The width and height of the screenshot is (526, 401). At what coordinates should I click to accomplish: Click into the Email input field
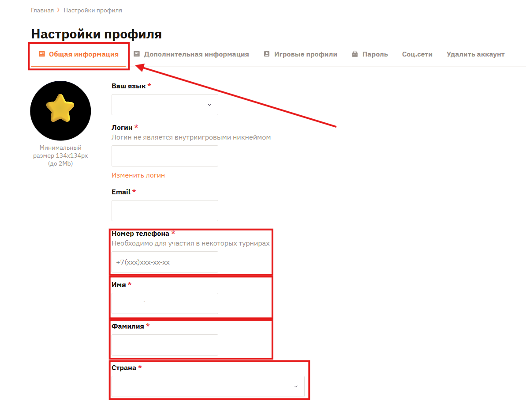165,211
